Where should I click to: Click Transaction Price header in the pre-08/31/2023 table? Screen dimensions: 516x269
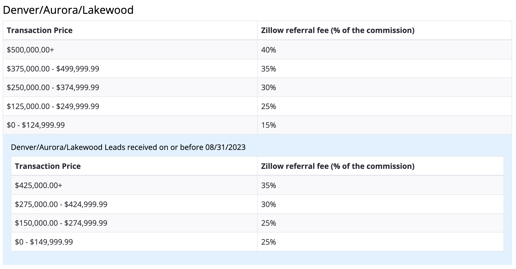pos(48,166)
